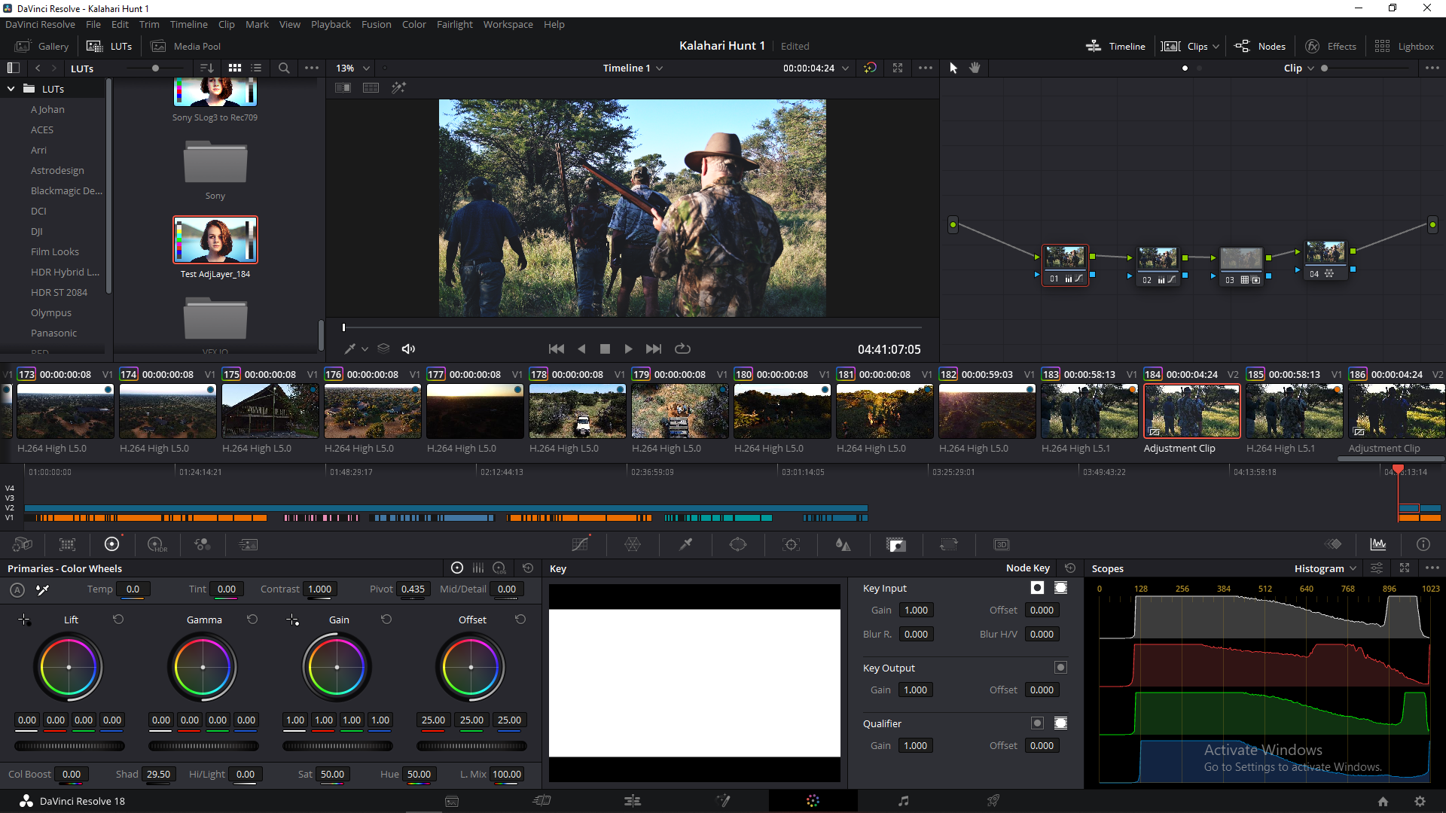This screenshot has height=813, width=1446.
Task: Open the Histogram scope type dropdown
Action: [x=1325, y=568]
